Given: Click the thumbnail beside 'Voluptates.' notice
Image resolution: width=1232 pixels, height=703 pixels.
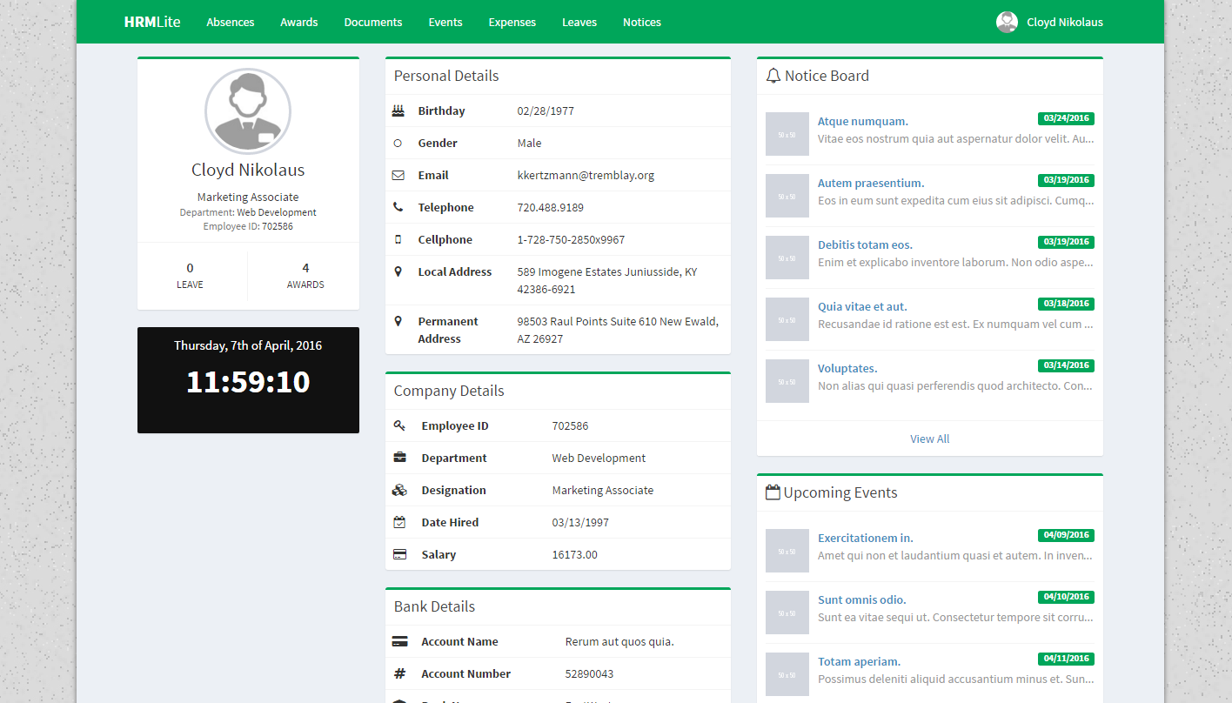Looking at the screenshot, I should pyautogui.click(x=787, y=381).
